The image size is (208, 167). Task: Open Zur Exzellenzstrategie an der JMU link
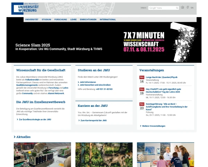[35, 119]
